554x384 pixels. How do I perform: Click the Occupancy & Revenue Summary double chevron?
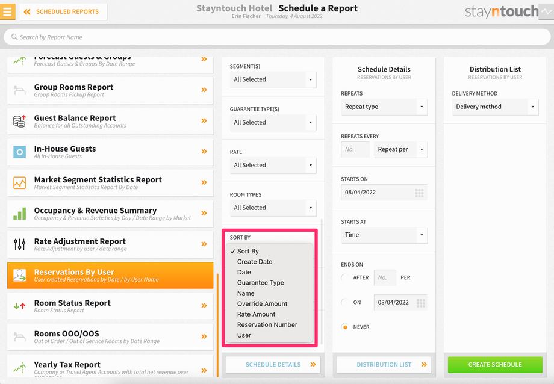tap(204, 213)
